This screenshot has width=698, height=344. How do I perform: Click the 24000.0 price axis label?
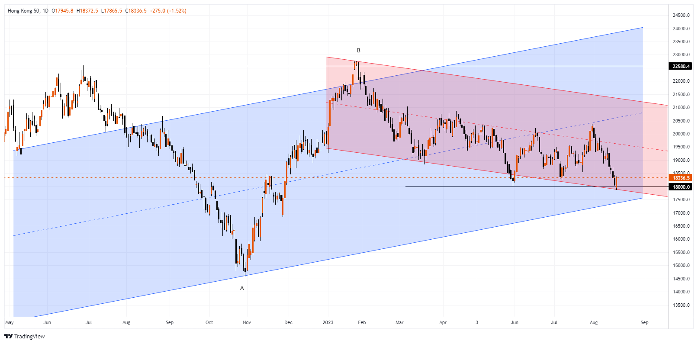point(681,29)
